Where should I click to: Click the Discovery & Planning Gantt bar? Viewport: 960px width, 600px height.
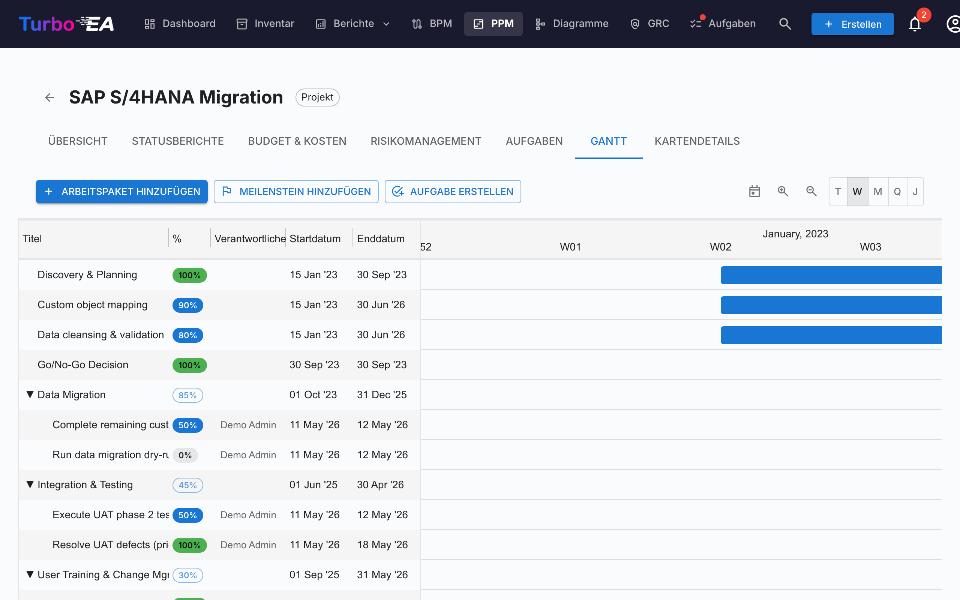[831, 275]
